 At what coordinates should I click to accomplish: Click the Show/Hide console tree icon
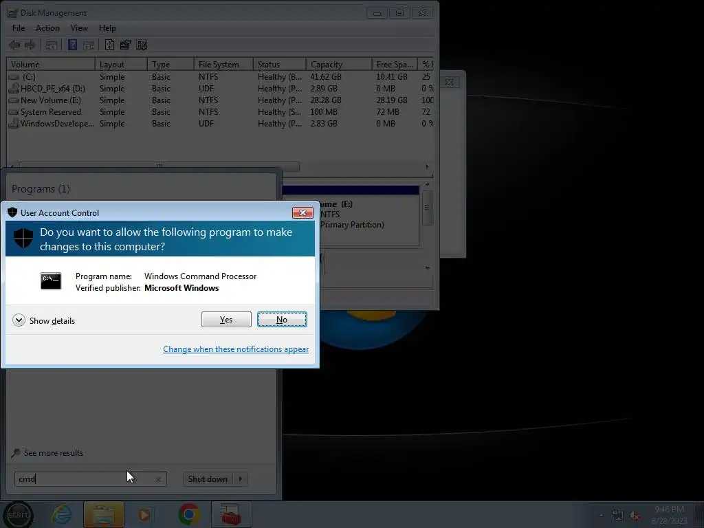tap(51, 45)
